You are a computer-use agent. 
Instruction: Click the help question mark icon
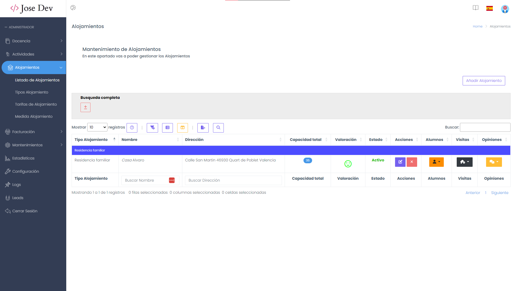132,128
